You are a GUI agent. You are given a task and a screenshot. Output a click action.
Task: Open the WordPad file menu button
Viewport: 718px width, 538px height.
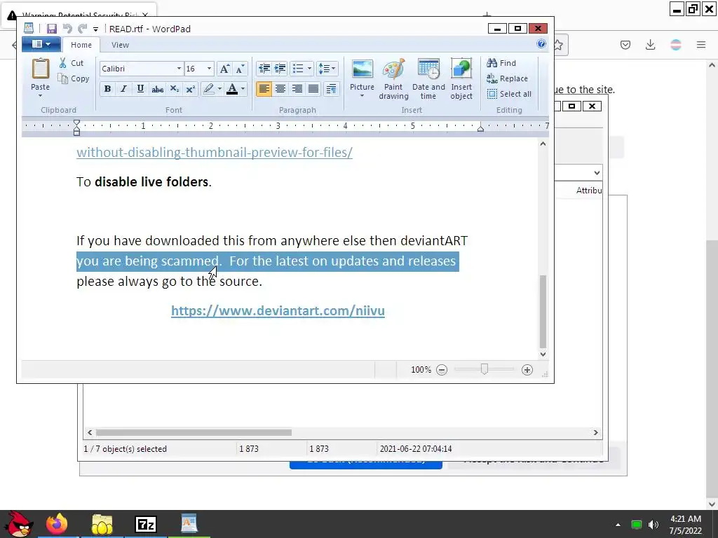pyautogui.click(x=41, y=44)
